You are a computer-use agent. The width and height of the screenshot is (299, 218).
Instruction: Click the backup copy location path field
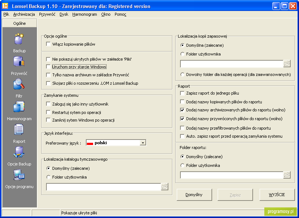[x=232, y=64]
